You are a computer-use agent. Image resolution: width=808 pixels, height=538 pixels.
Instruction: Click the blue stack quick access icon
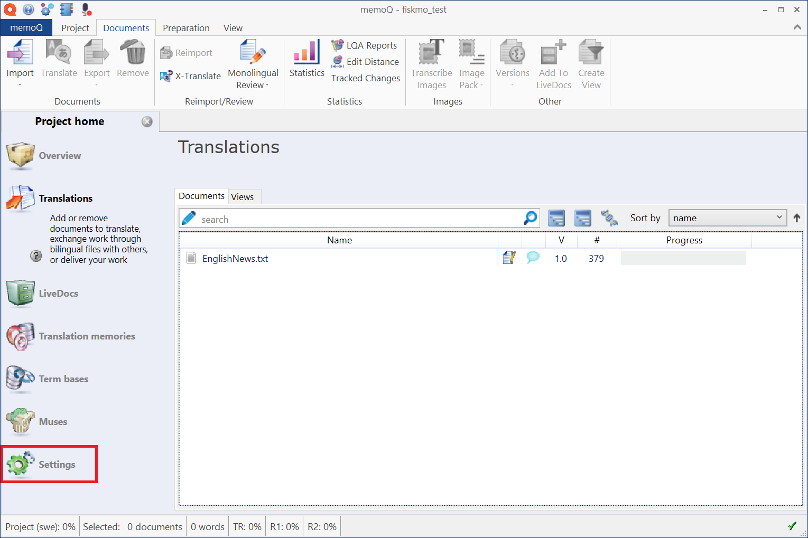[x=67, y=9]
